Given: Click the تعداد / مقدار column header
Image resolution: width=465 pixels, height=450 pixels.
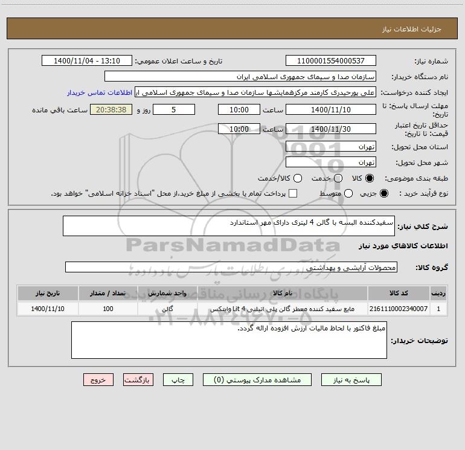Looking at the screenshot, I should tap(108, 294).
